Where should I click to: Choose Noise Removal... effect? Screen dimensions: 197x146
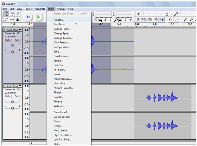pos(69,79)
